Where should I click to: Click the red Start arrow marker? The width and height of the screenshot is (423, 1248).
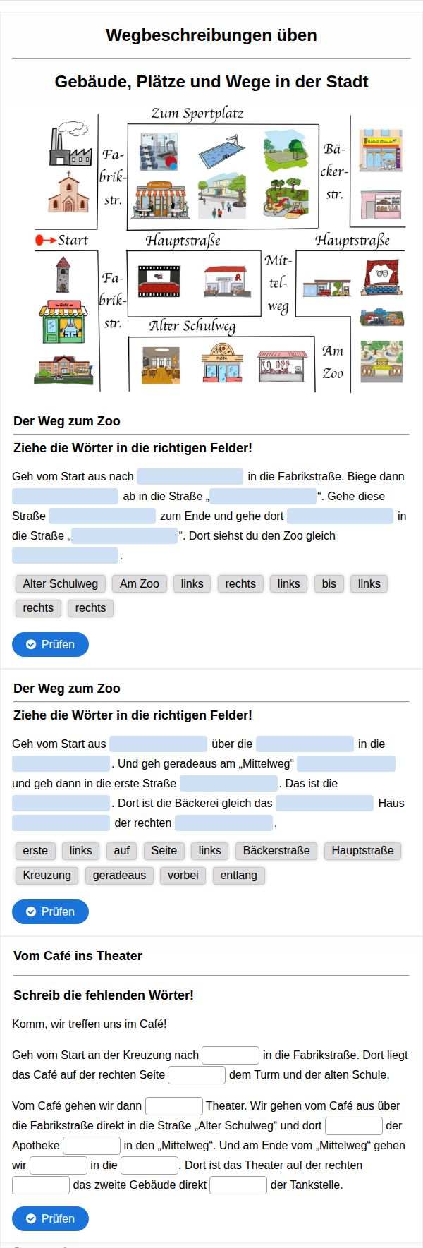46,241
